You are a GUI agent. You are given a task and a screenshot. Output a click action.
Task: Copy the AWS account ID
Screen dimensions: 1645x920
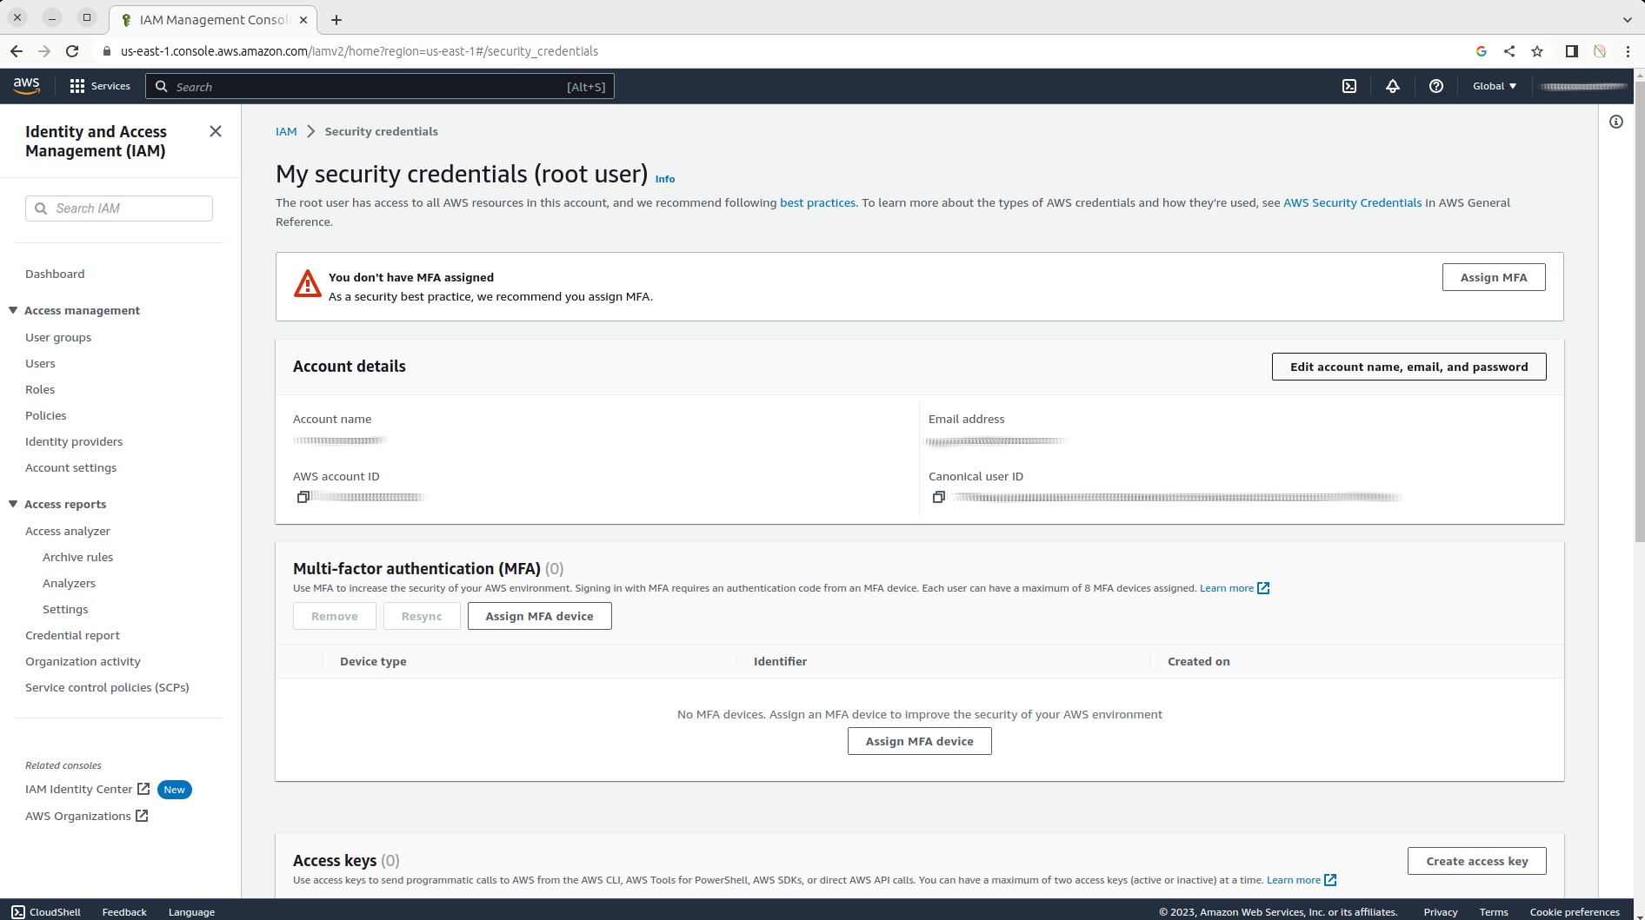(303, 497)
